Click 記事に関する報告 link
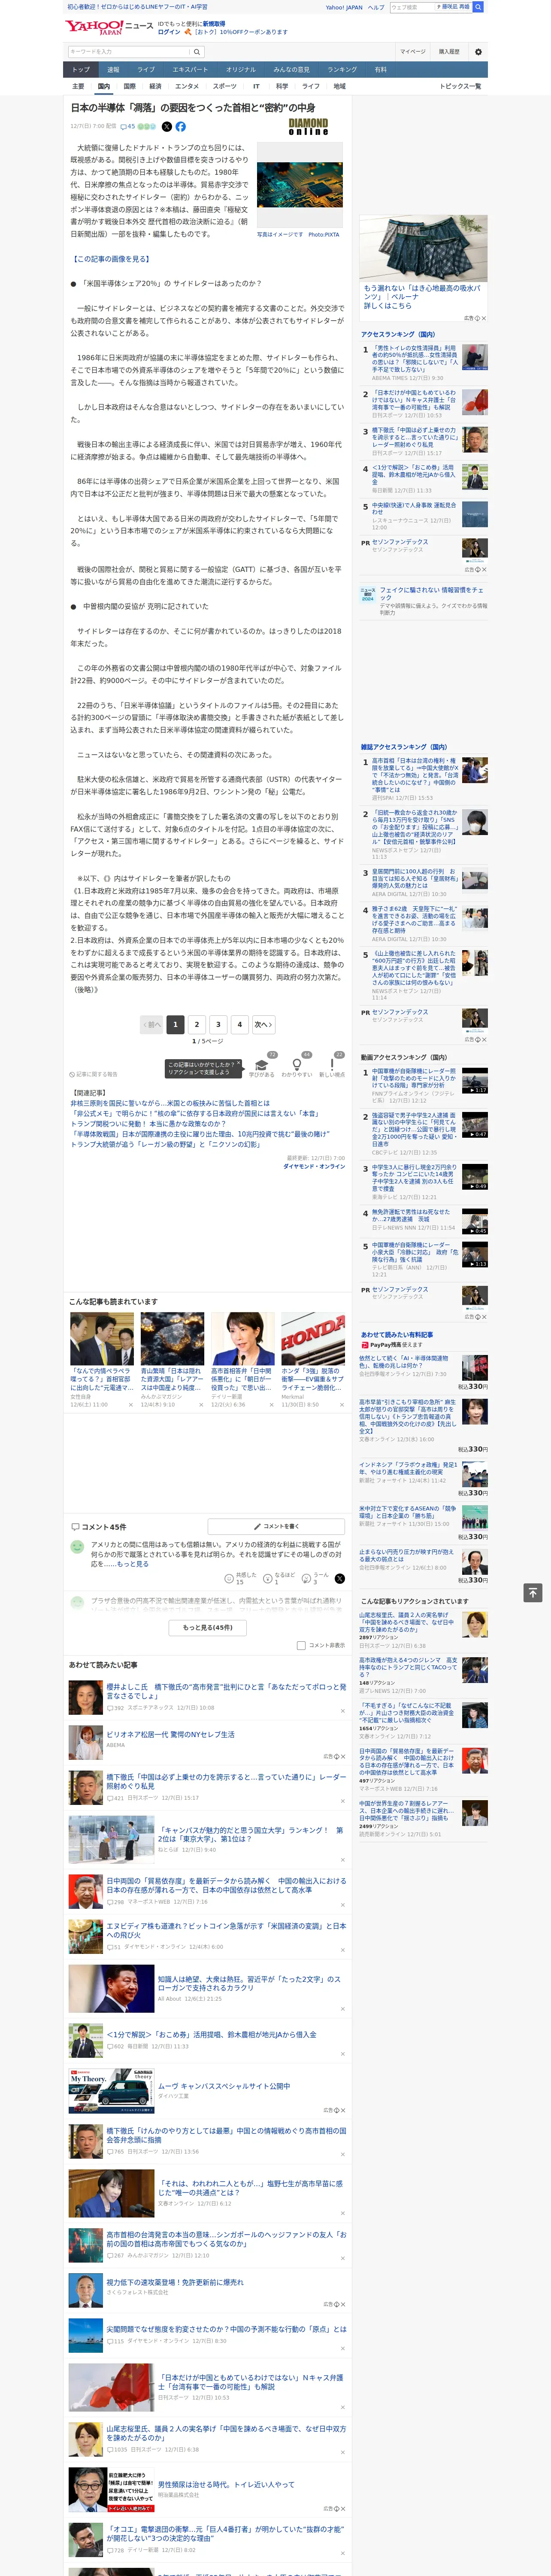551x2576 pixels. tap(94, 1074)
